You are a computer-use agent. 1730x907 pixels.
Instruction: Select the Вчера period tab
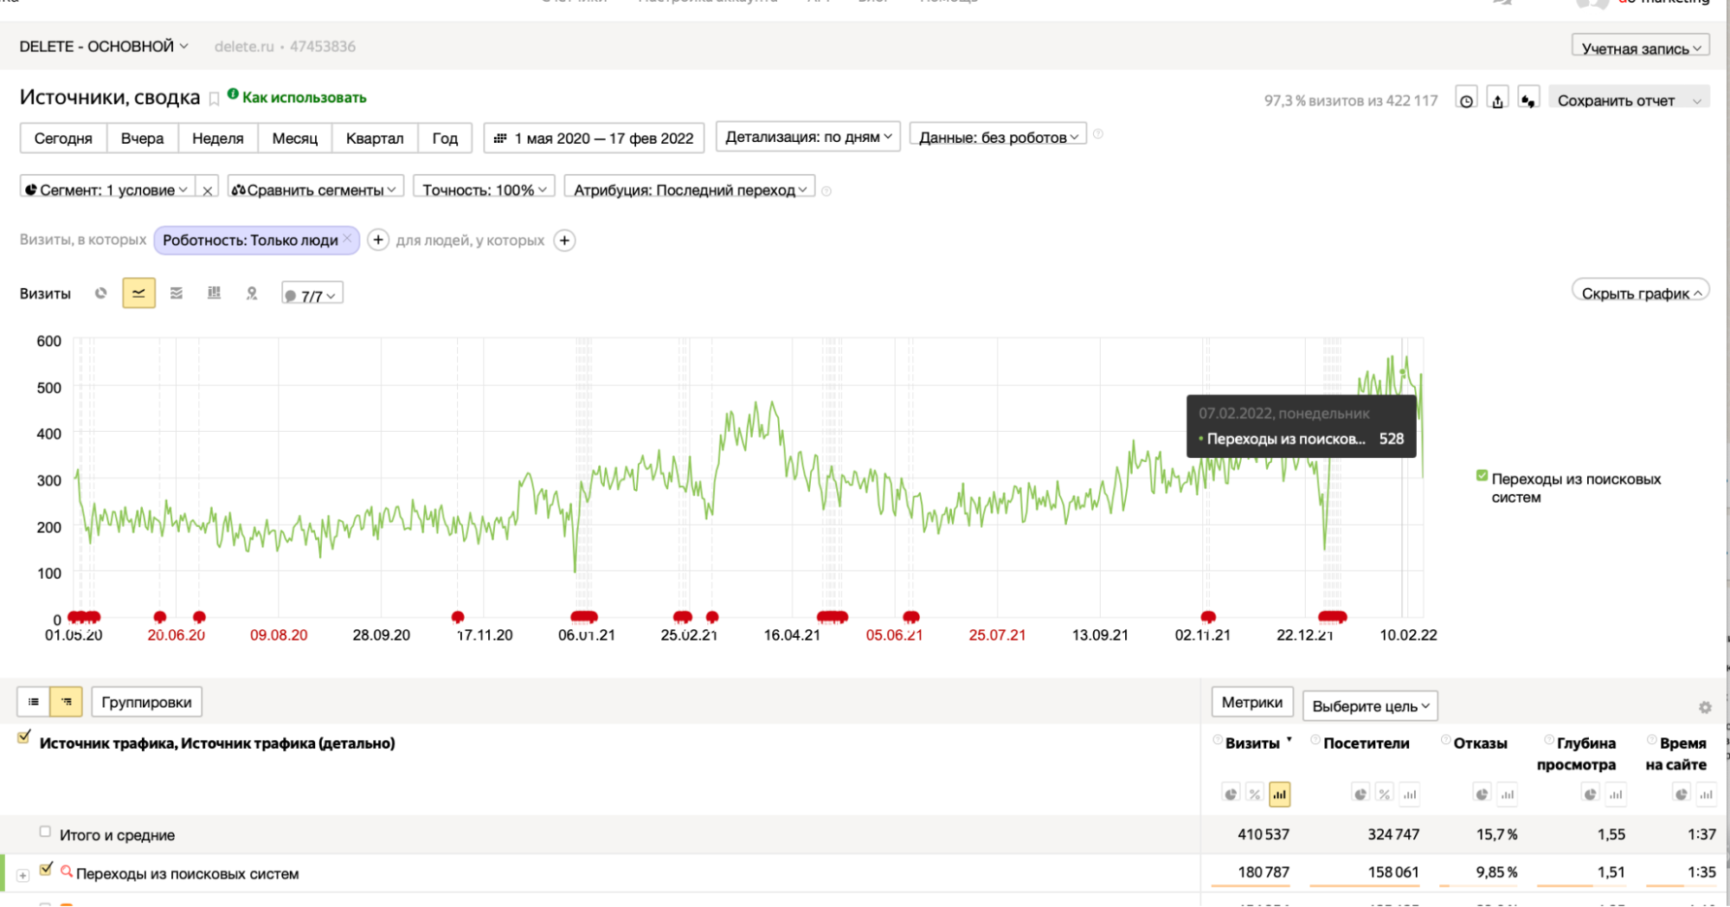[x=143, y=138]
